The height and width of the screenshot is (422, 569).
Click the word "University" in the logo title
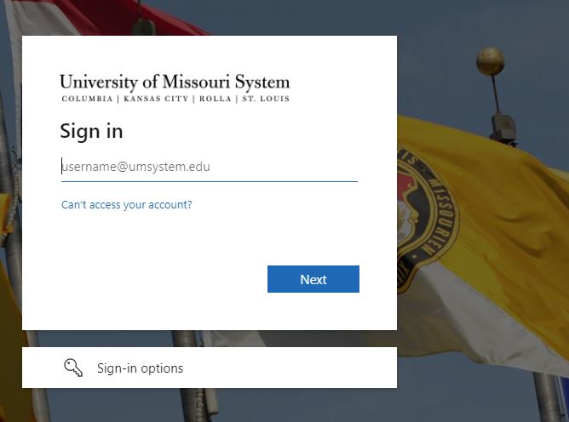click(x=99, y=83)
